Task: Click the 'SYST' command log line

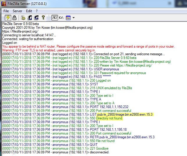Action: pos(50,84)
